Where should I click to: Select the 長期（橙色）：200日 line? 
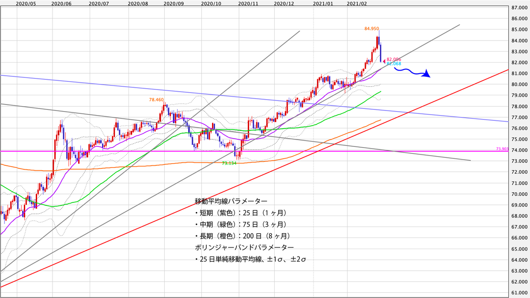[242, 236]
